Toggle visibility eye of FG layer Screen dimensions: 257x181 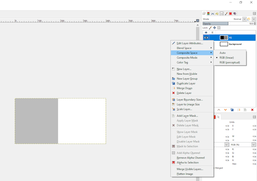point(206,38)
